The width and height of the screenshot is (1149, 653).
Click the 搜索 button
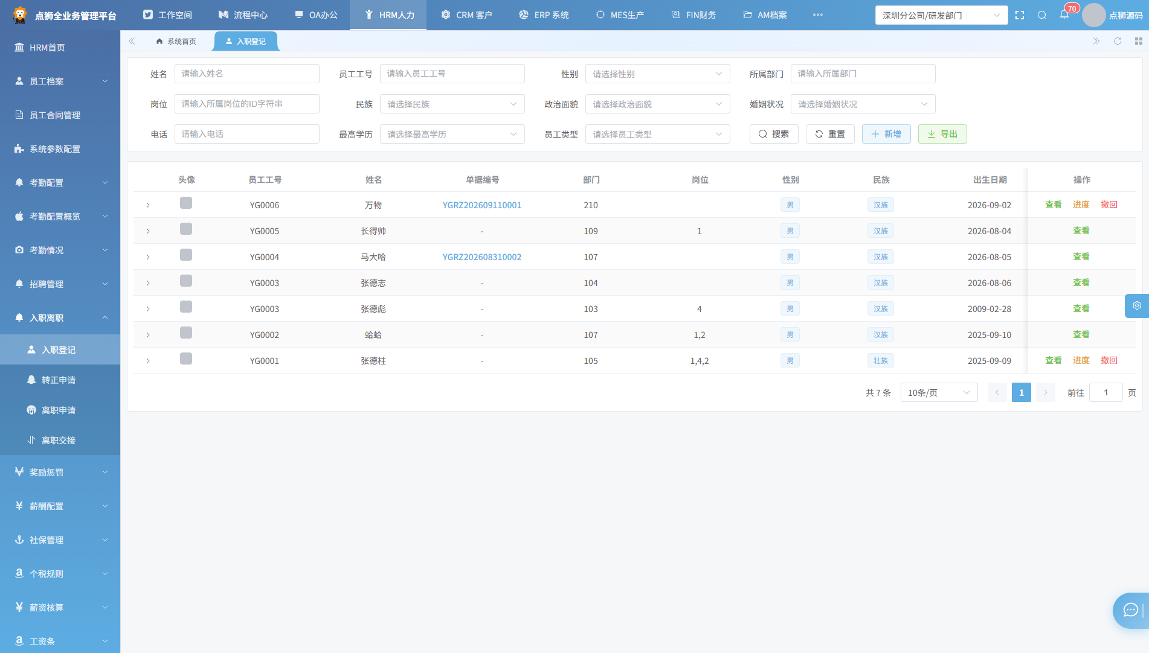[774, 134]
